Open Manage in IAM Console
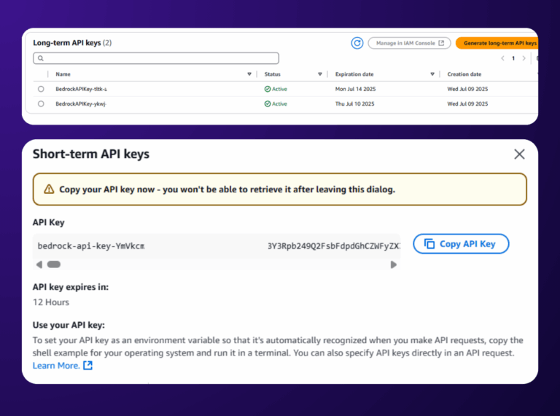 pos(409,43)
